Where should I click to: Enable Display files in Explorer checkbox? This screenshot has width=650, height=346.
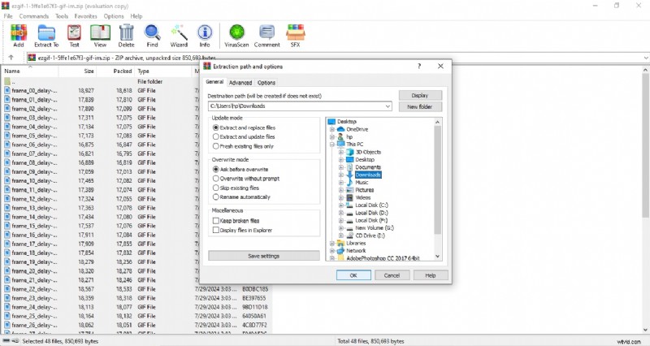[x=215, y=230]
